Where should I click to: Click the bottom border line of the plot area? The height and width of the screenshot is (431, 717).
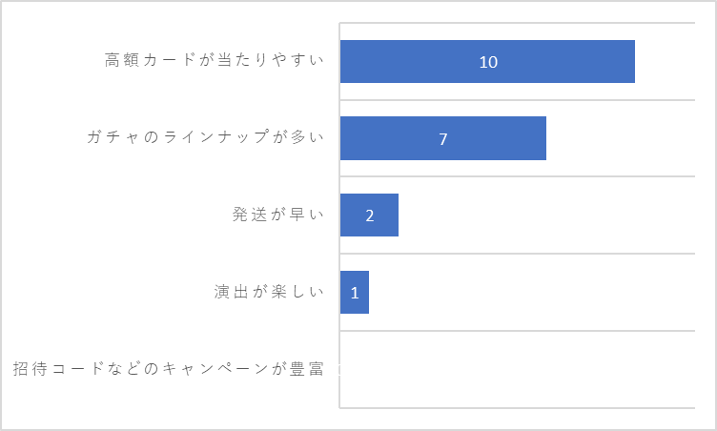click(517, 408)
